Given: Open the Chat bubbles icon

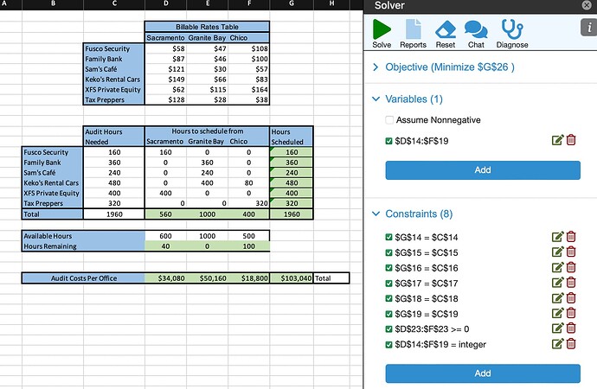Looking at the screenshot, I should 476,34.
